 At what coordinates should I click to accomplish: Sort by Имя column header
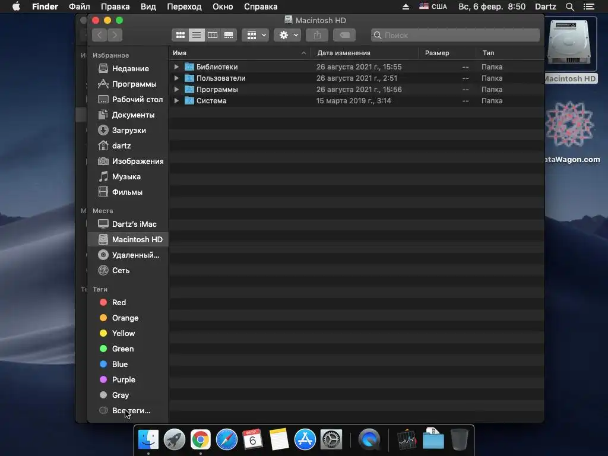[240, 53]
